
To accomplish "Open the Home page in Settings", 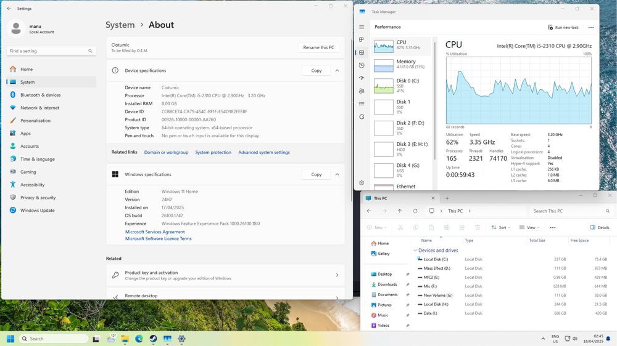I will point(51,69).
